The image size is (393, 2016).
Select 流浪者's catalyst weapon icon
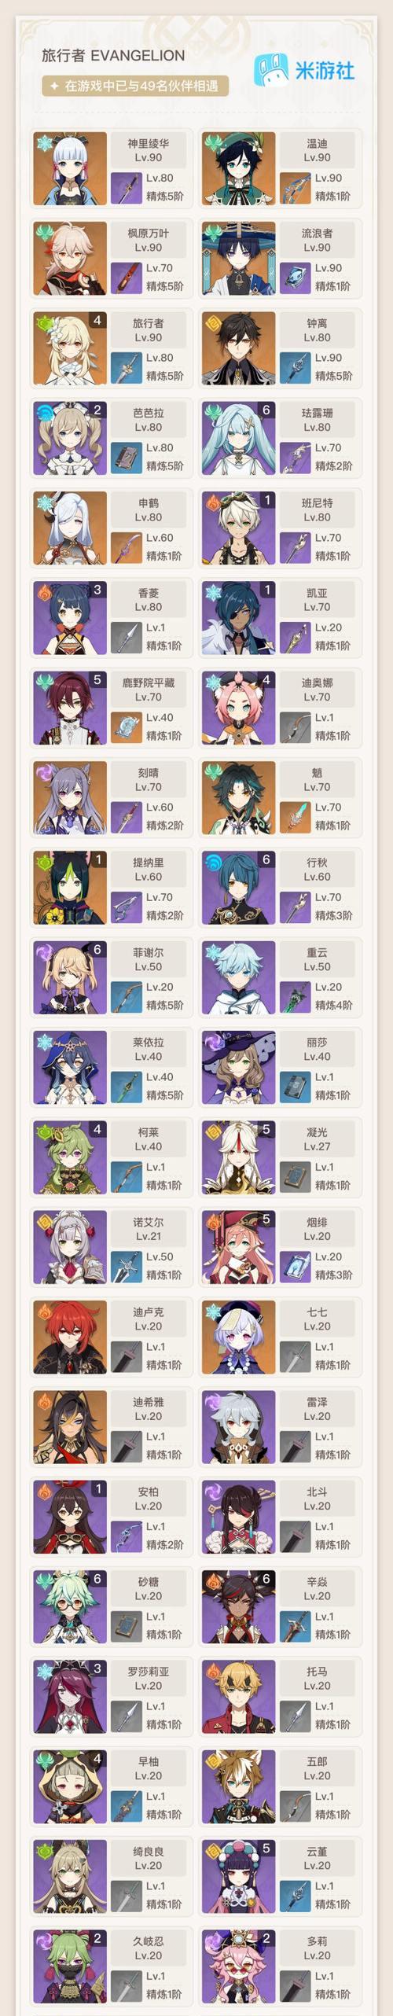coord(295,278)
